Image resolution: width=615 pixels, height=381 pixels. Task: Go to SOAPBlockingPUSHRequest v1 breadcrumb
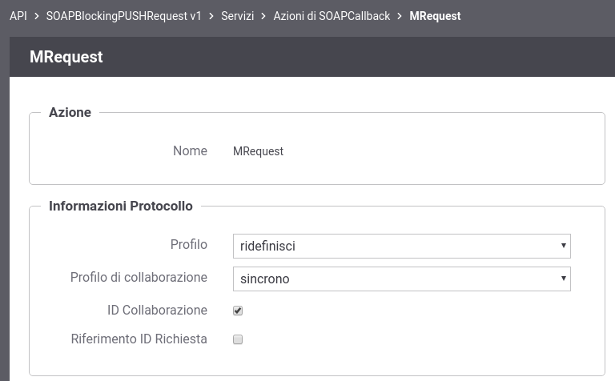[x=123, y=16]
